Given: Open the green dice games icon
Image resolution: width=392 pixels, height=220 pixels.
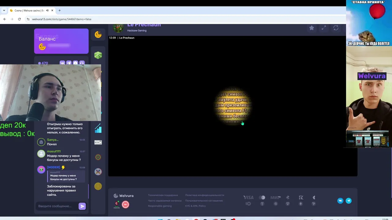Looking at the screenshot, I should pyautogui.click(x=98, y=55).
